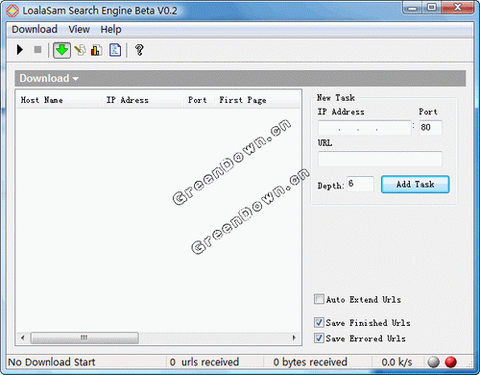This screenshot has width=480, height=375.
Task: Open the bar chart statistics icon
Action: point(96,50)
